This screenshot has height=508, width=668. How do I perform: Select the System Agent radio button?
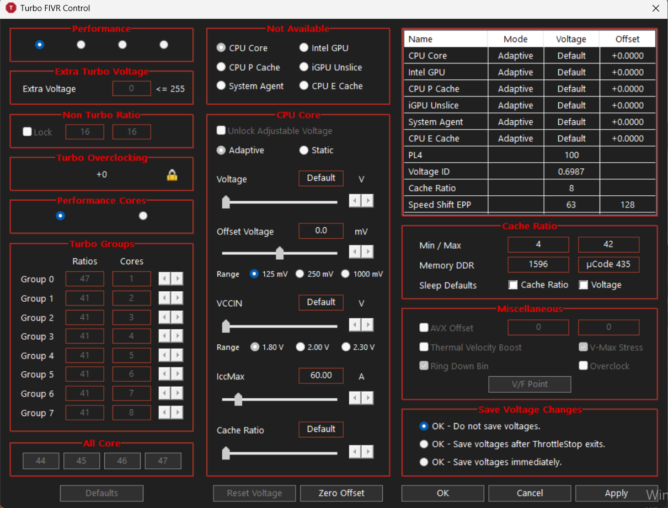(x=221, y=86)
